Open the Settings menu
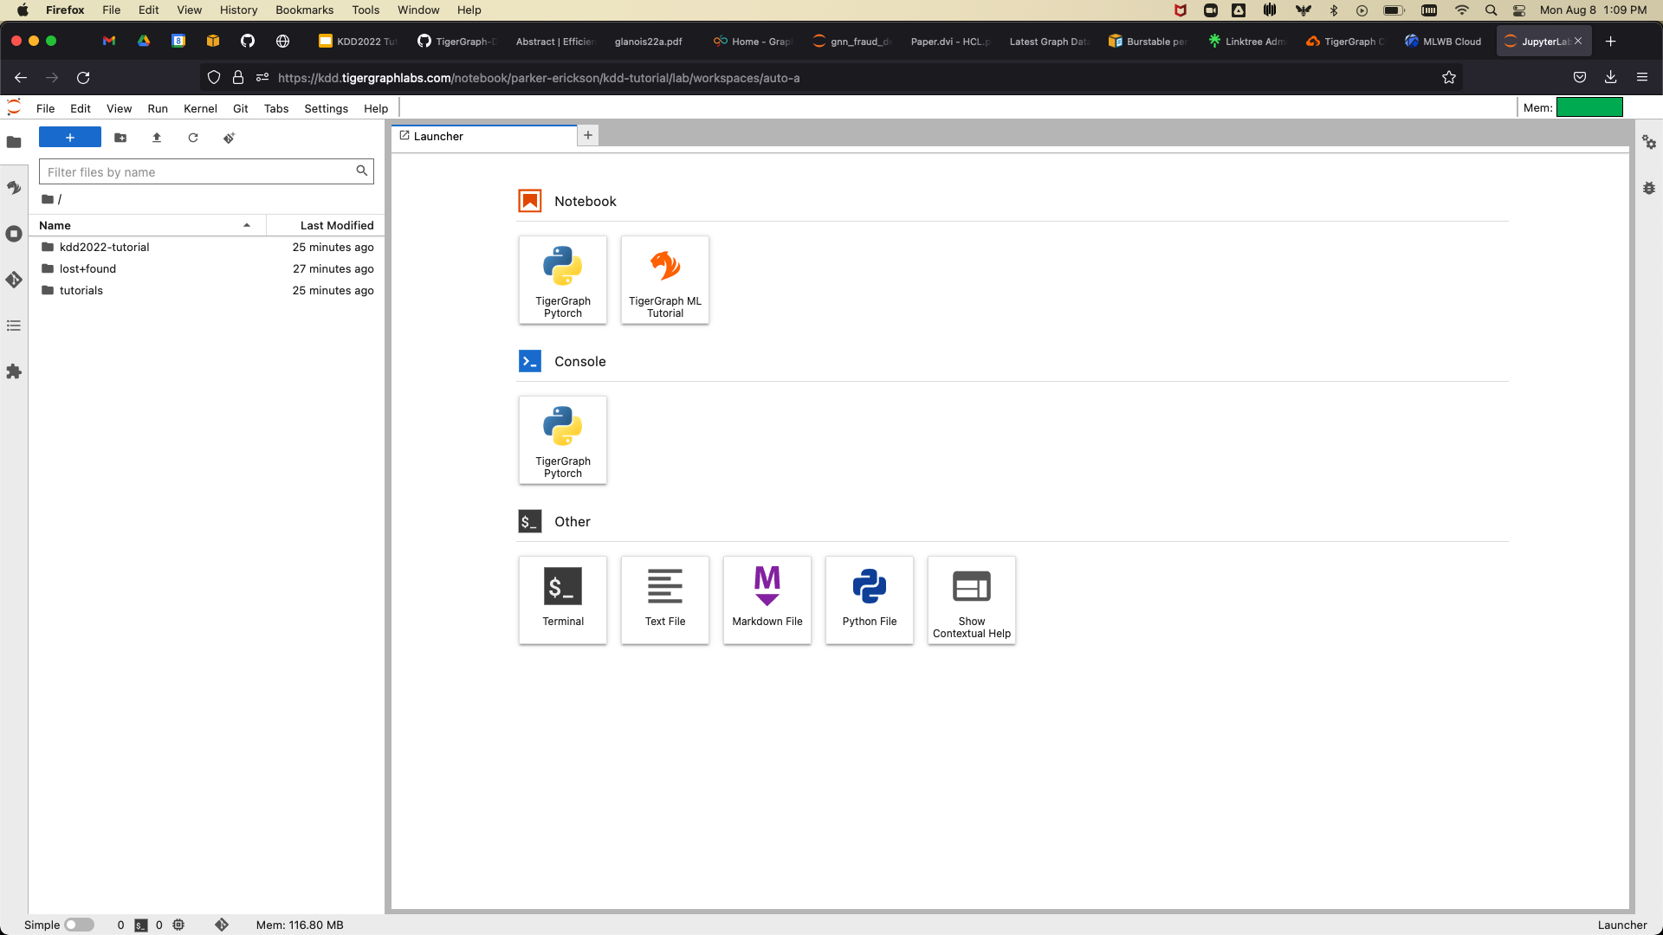Viewport: 1663px width, 935px height. click(326, 108)
